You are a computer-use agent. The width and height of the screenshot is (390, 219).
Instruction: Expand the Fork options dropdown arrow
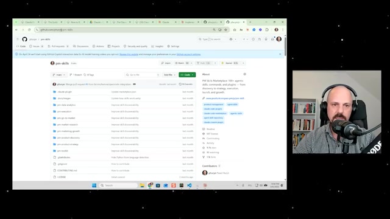215,63
